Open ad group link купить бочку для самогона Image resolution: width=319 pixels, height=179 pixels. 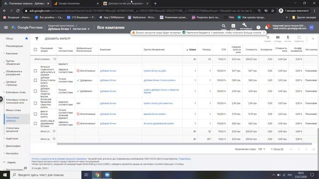click(158, 103)
